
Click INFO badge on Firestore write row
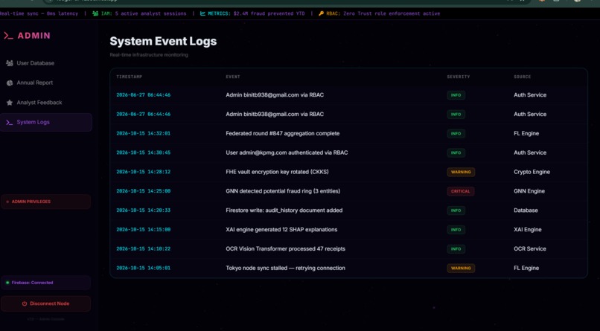456,211
